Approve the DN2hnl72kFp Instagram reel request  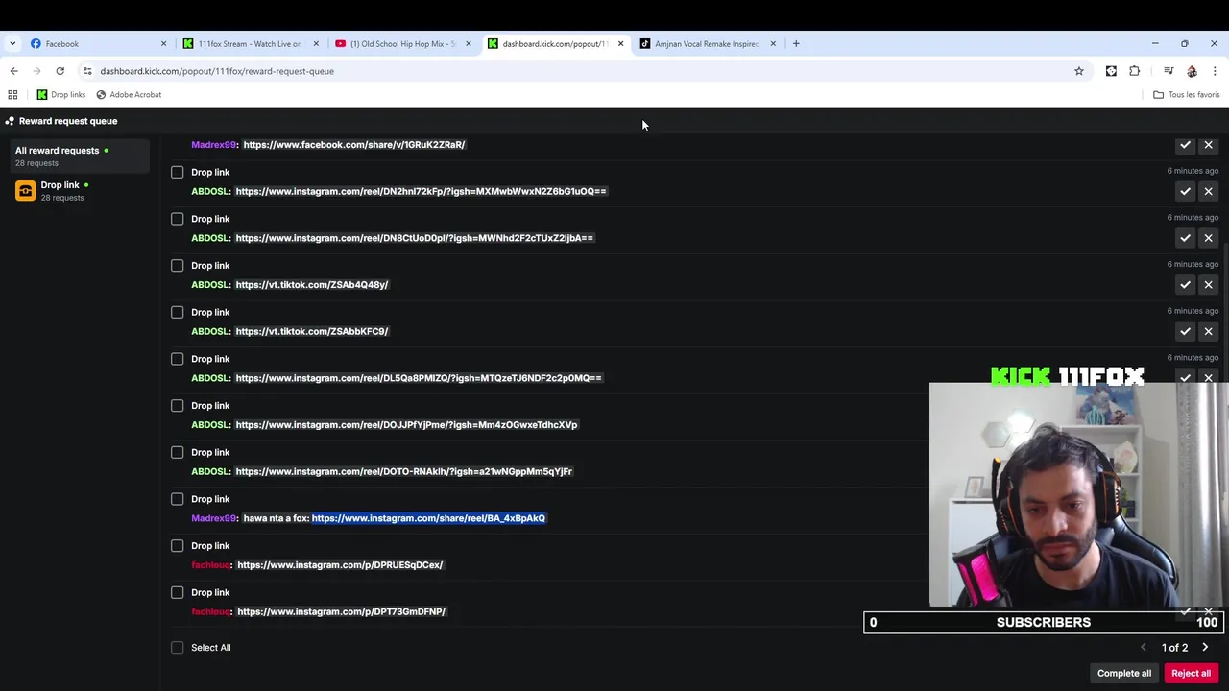[1185, 191]
